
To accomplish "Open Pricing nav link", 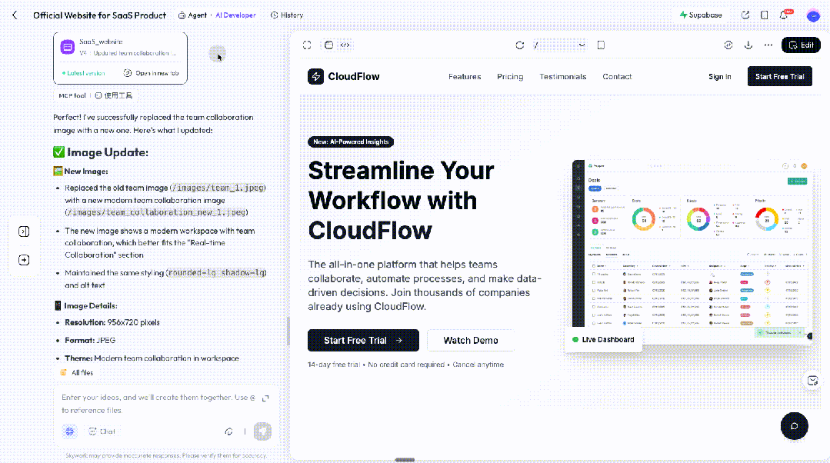I will click(x=510, y=77).
